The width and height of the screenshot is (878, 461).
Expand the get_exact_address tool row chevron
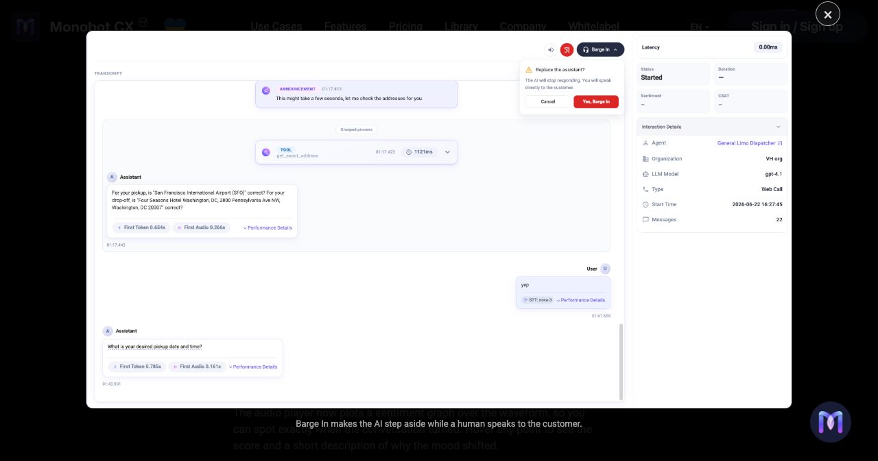pos(447,152)
